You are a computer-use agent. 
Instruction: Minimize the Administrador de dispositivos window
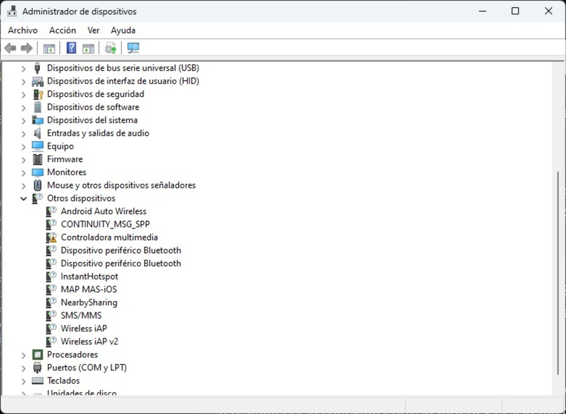pyautogui.click(x=483, y=11)
